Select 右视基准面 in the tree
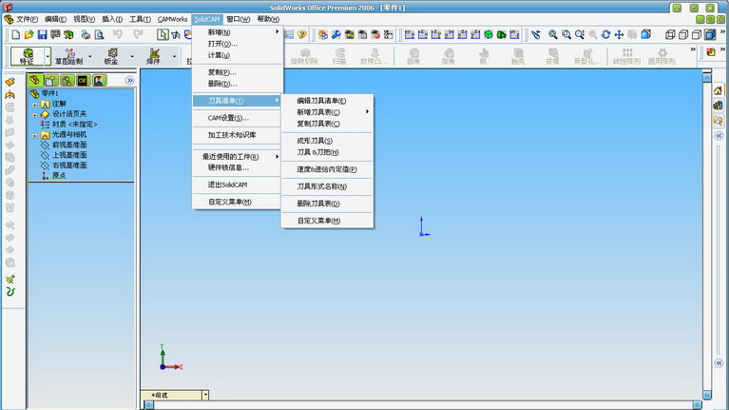The width and height of the screenshot is (729, 410). point(69,166)
